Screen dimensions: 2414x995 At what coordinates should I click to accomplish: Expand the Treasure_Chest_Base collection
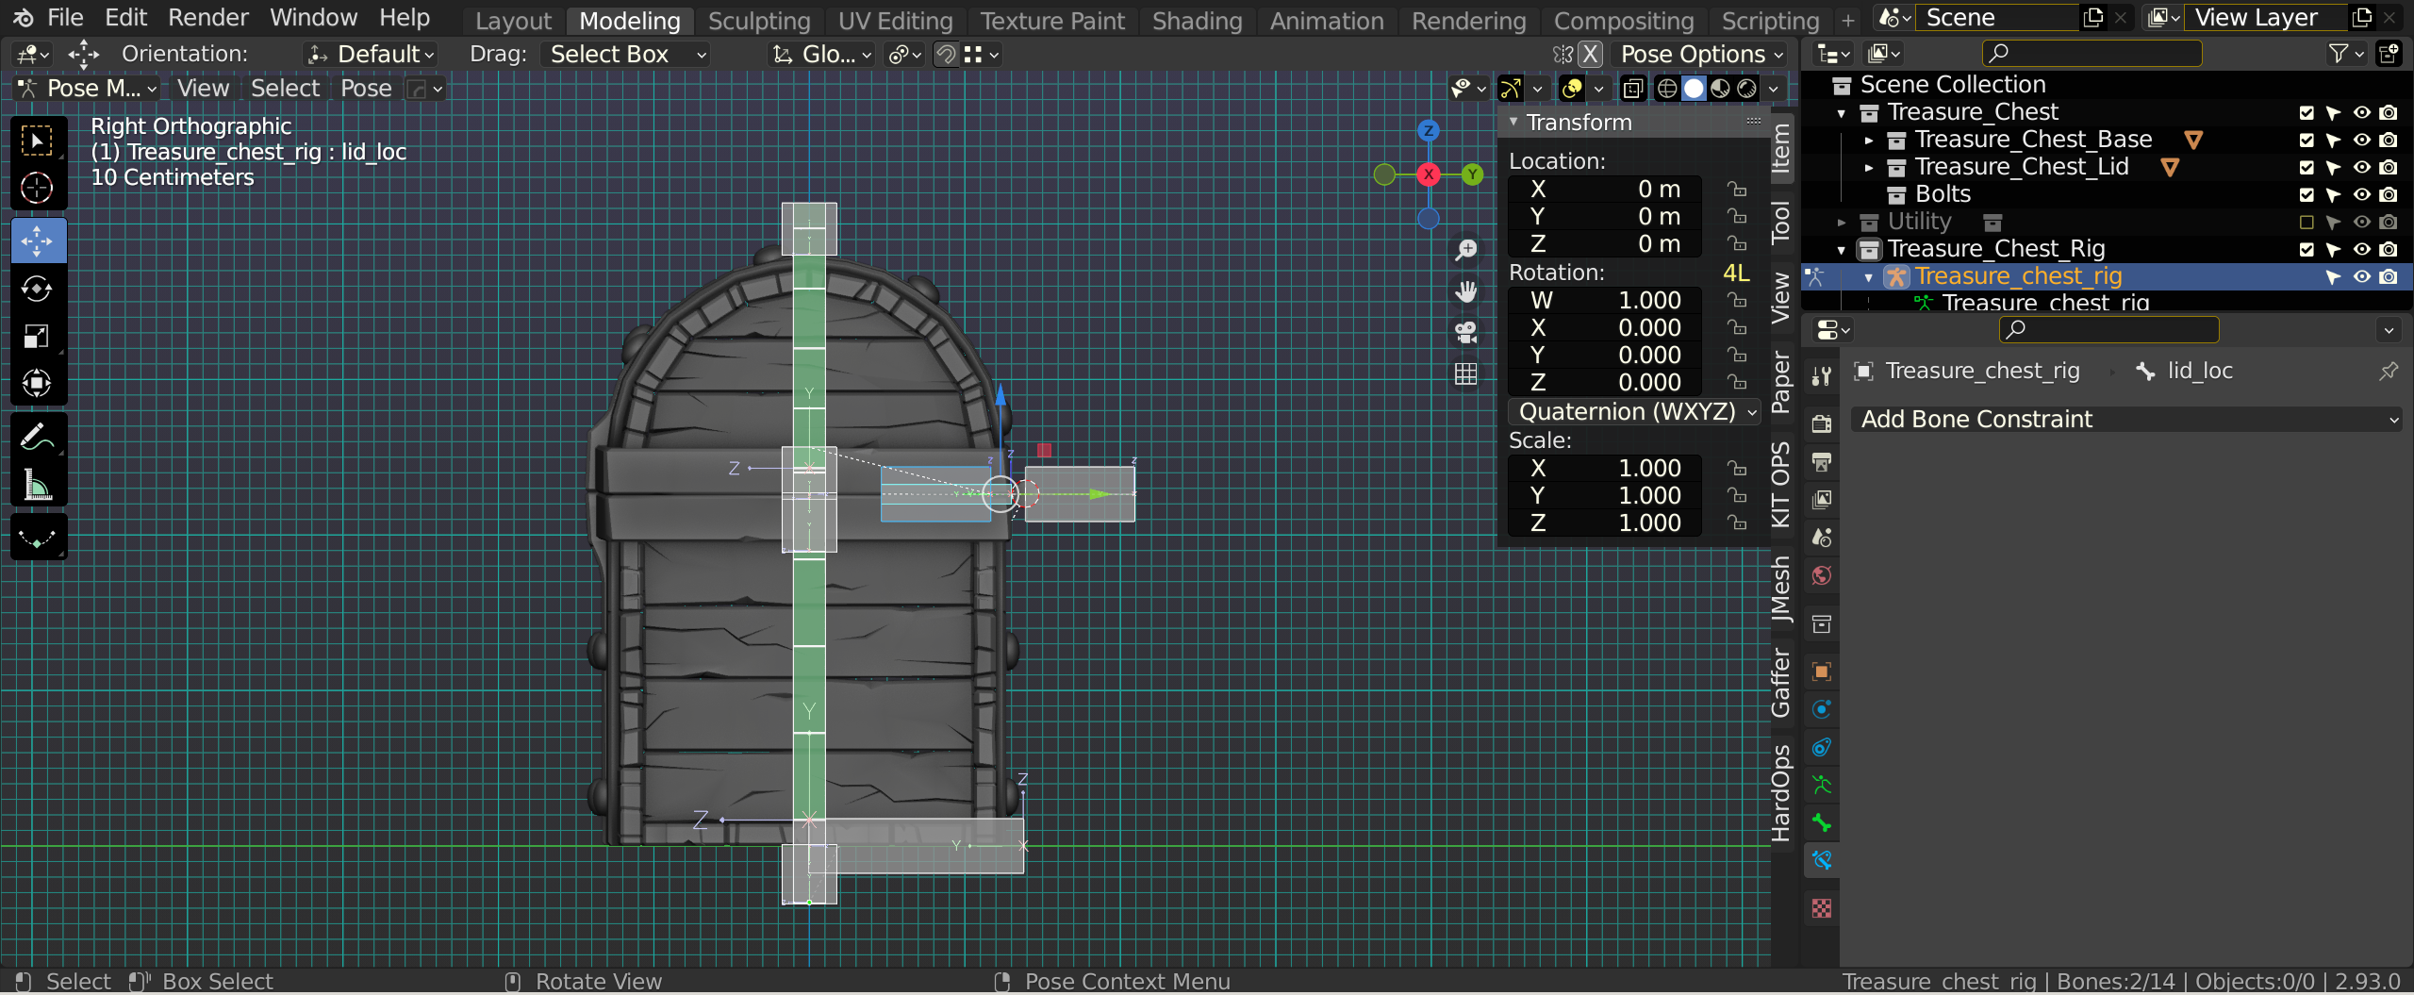(x=1869, y=140)
